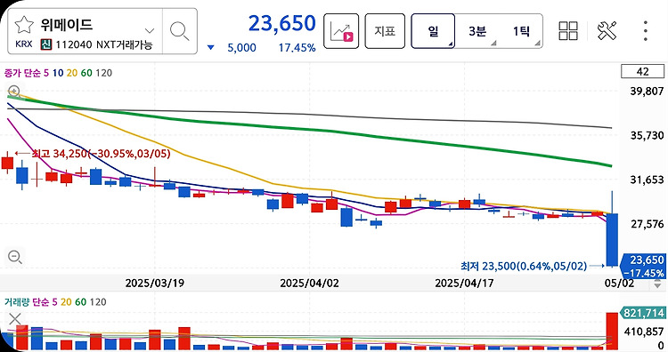Add 위메이드 to favorites with star icon

[x=24, y=25]
